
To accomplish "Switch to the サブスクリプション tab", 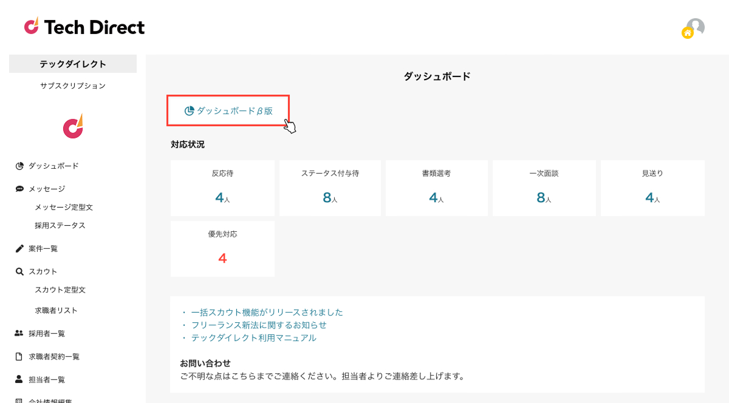I will [x=73, y=86].
